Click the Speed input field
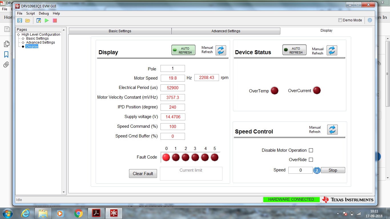Viewport: 390px width, 219px height. [x=301, y=170]
